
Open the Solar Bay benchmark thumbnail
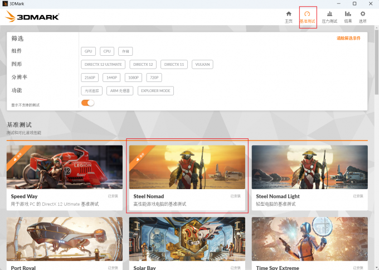(x=187, y=239)
